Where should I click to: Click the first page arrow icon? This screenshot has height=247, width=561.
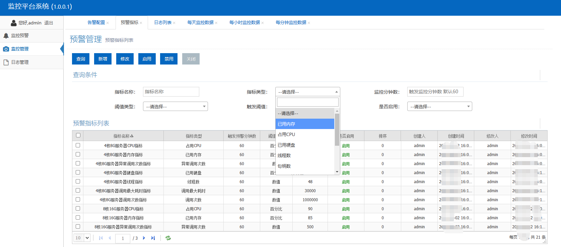tap(101, 238)
